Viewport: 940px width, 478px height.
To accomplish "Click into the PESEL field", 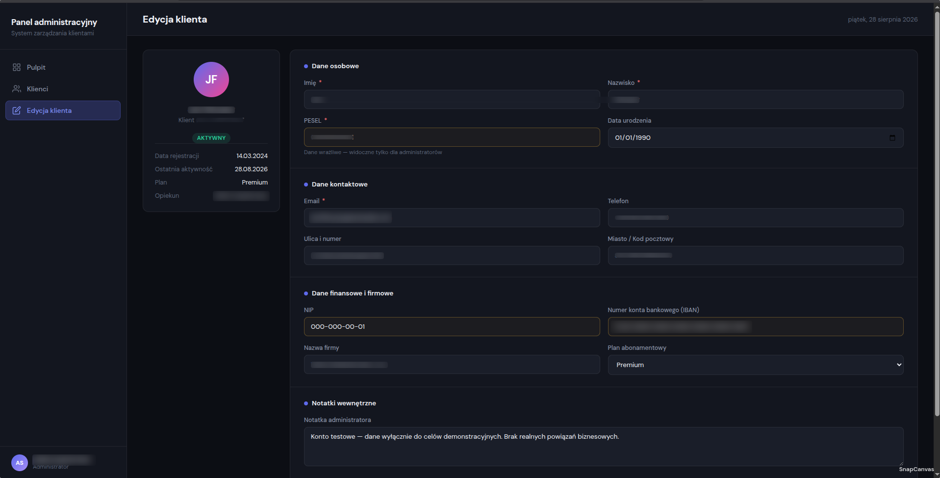I will pyautogui.click(x=452, y=137).
